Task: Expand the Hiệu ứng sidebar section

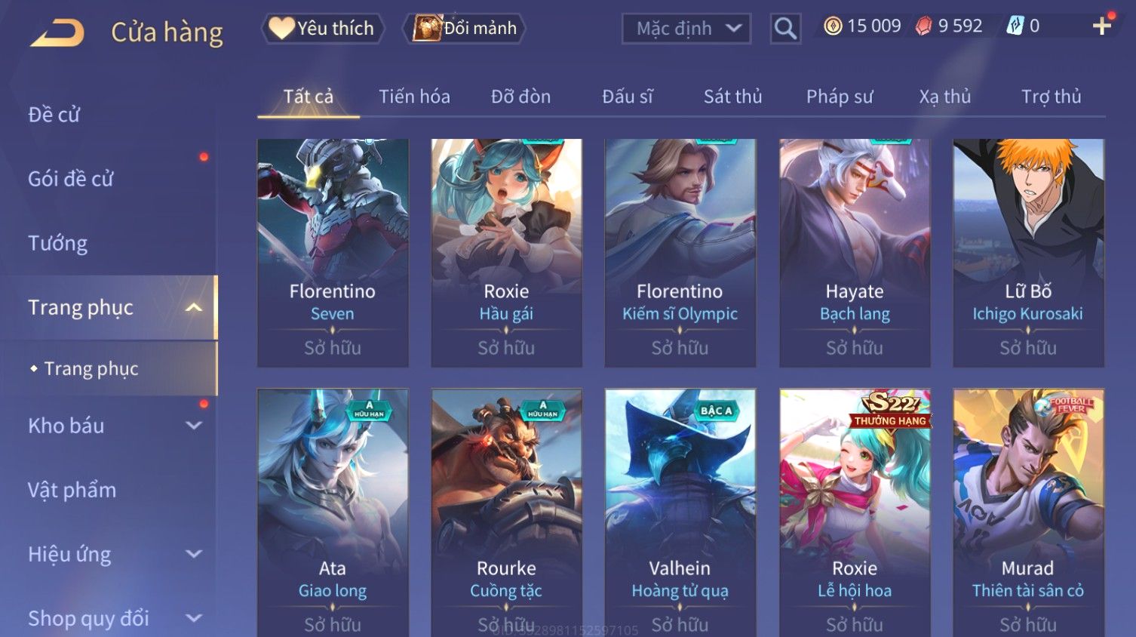Action: pos(194,554)
